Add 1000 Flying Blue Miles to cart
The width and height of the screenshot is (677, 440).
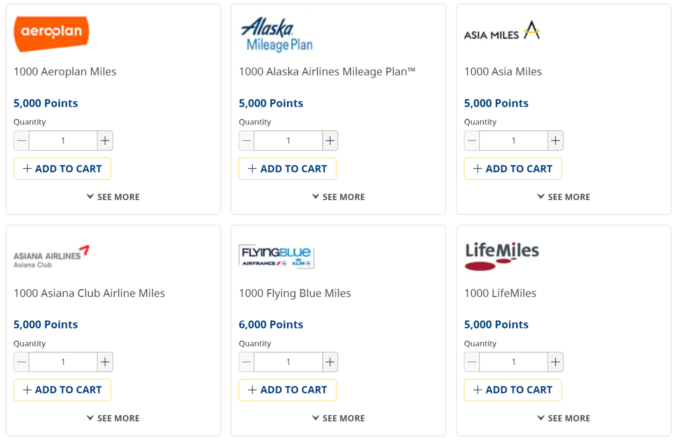coord(287,390)
